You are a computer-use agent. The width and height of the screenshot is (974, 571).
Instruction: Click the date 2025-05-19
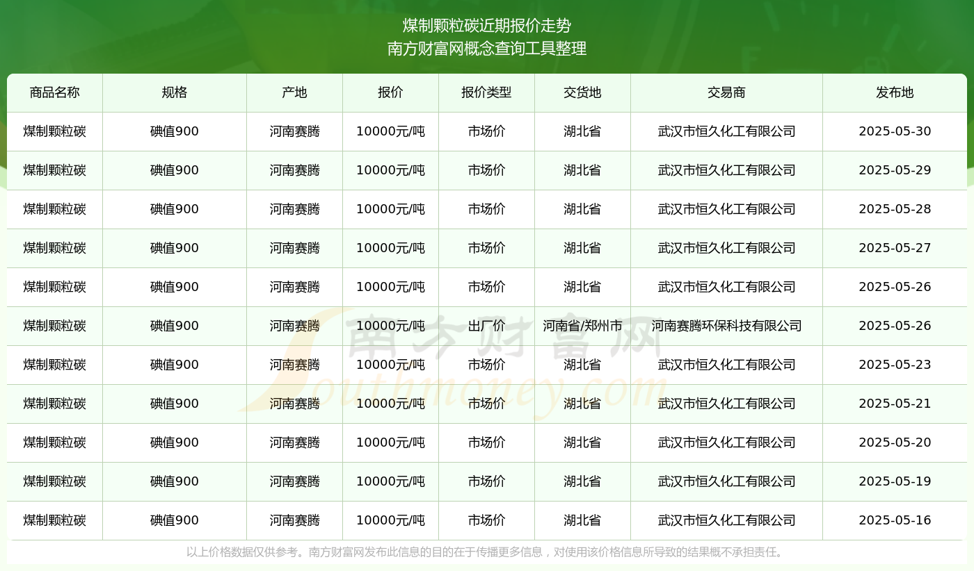pyautogui.click(x=895, y=481)
